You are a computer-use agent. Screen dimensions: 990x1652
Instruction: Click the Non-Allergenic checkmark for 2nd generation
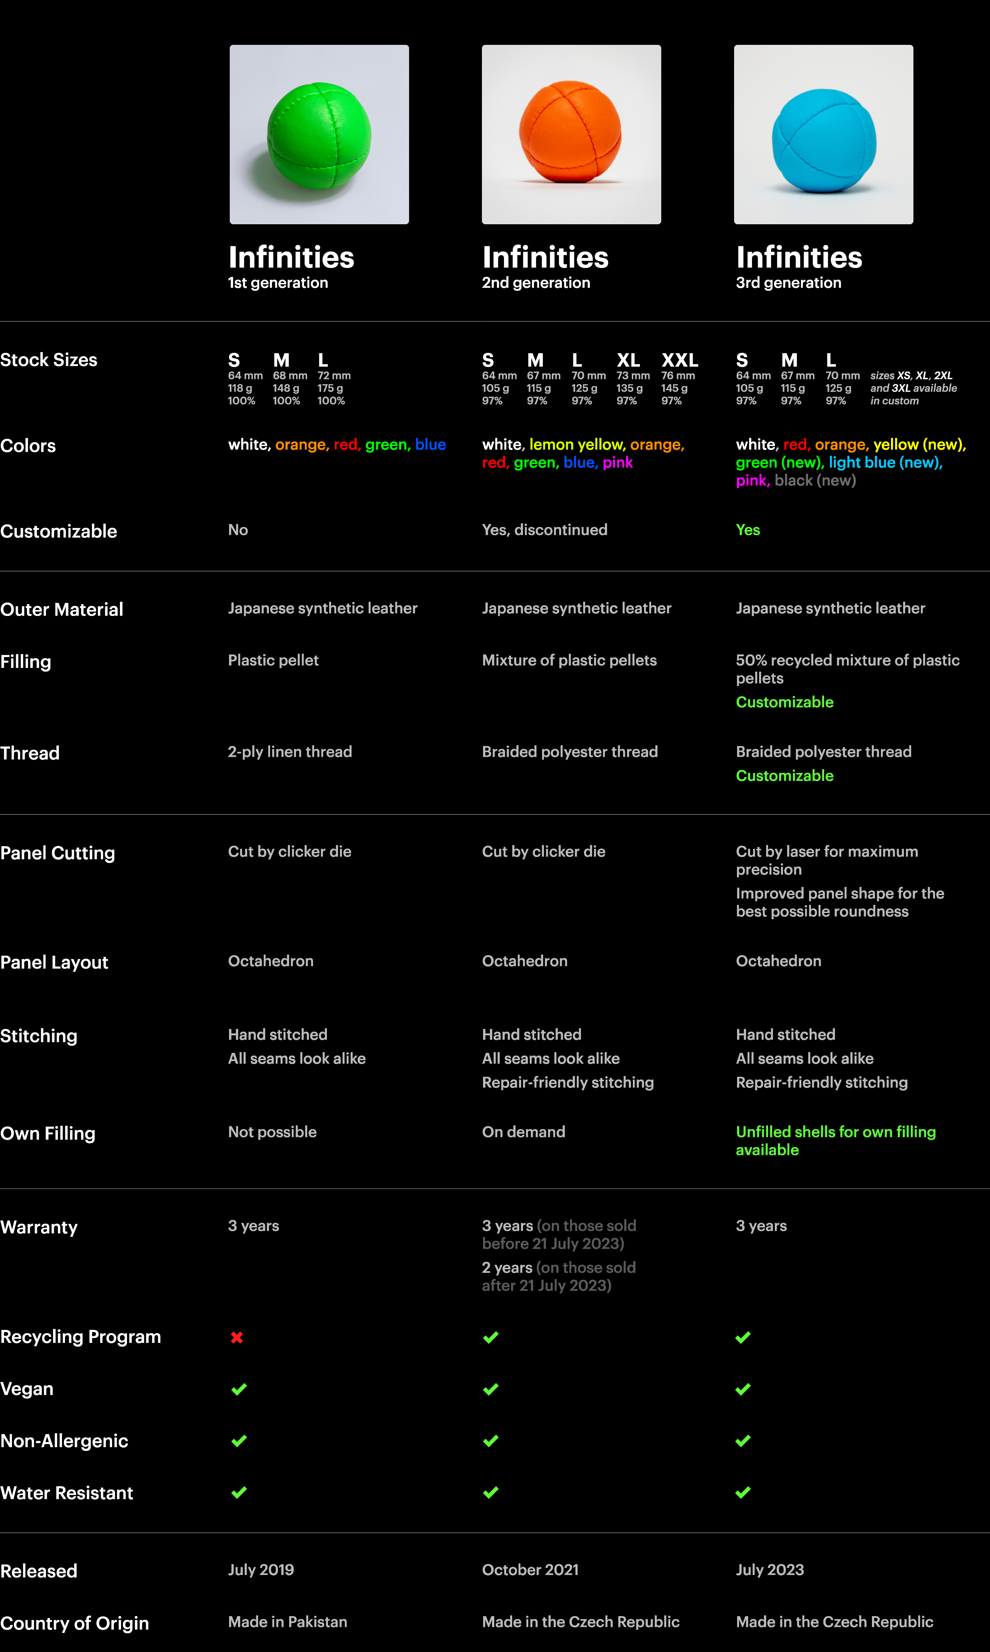(x=492, y=1440)
